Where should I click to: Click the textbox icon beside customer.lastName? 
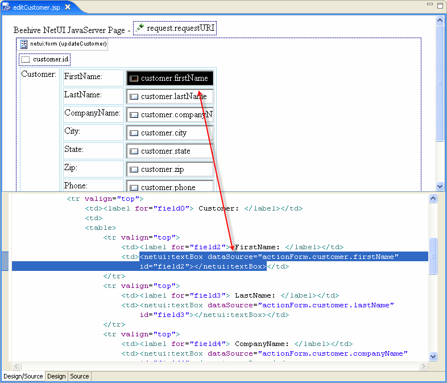[134, 97]
